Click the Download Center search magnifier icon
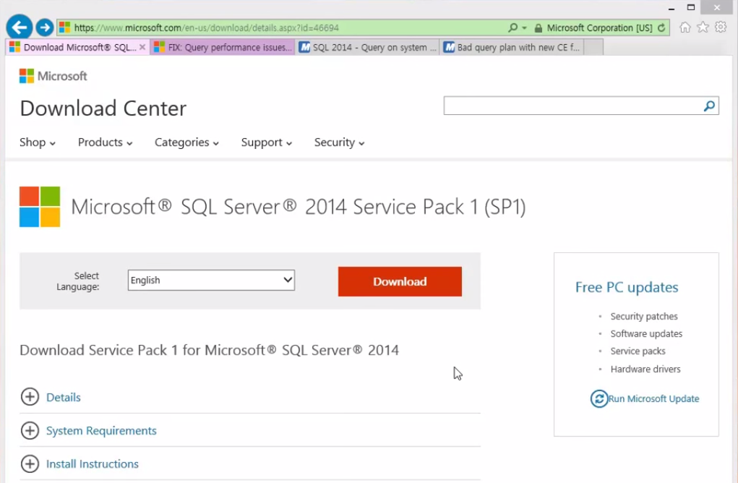This screenshot has height=483, width=738. pyautogui.click(x=709, y=106)
